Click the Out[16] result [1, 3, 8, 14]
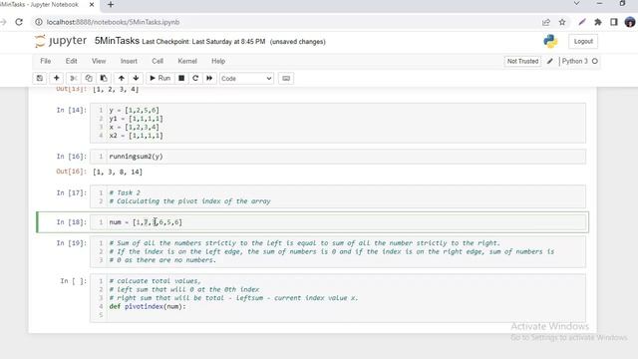This screenshot has height=359, width=638. (x=118, y=172)
